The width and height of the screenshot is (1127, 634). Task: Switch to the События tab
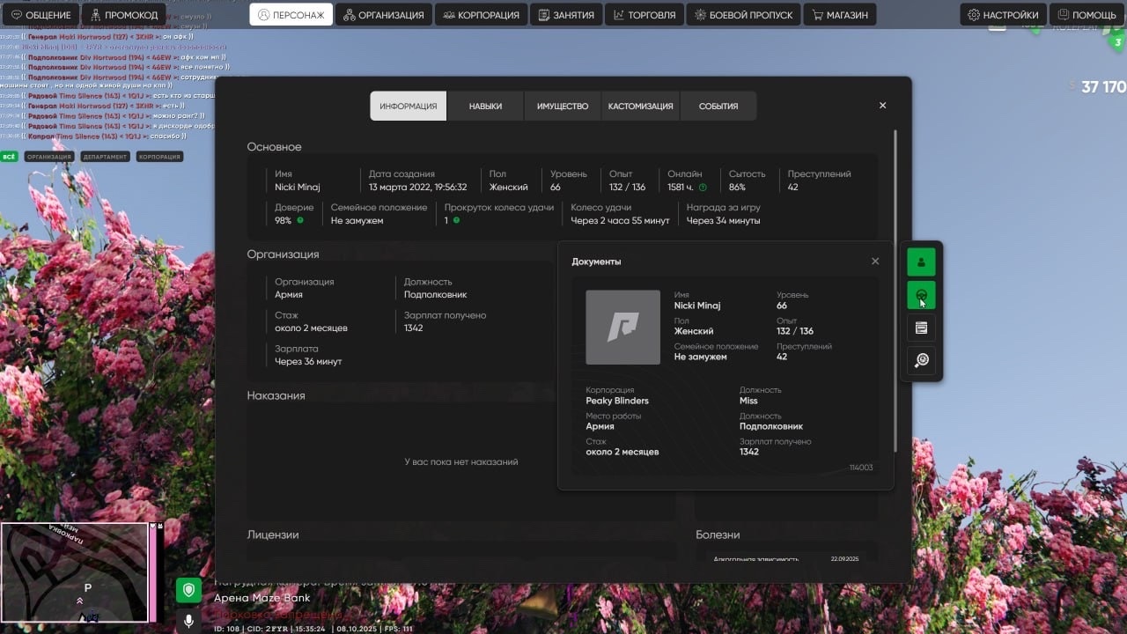[x=718, y=106]
